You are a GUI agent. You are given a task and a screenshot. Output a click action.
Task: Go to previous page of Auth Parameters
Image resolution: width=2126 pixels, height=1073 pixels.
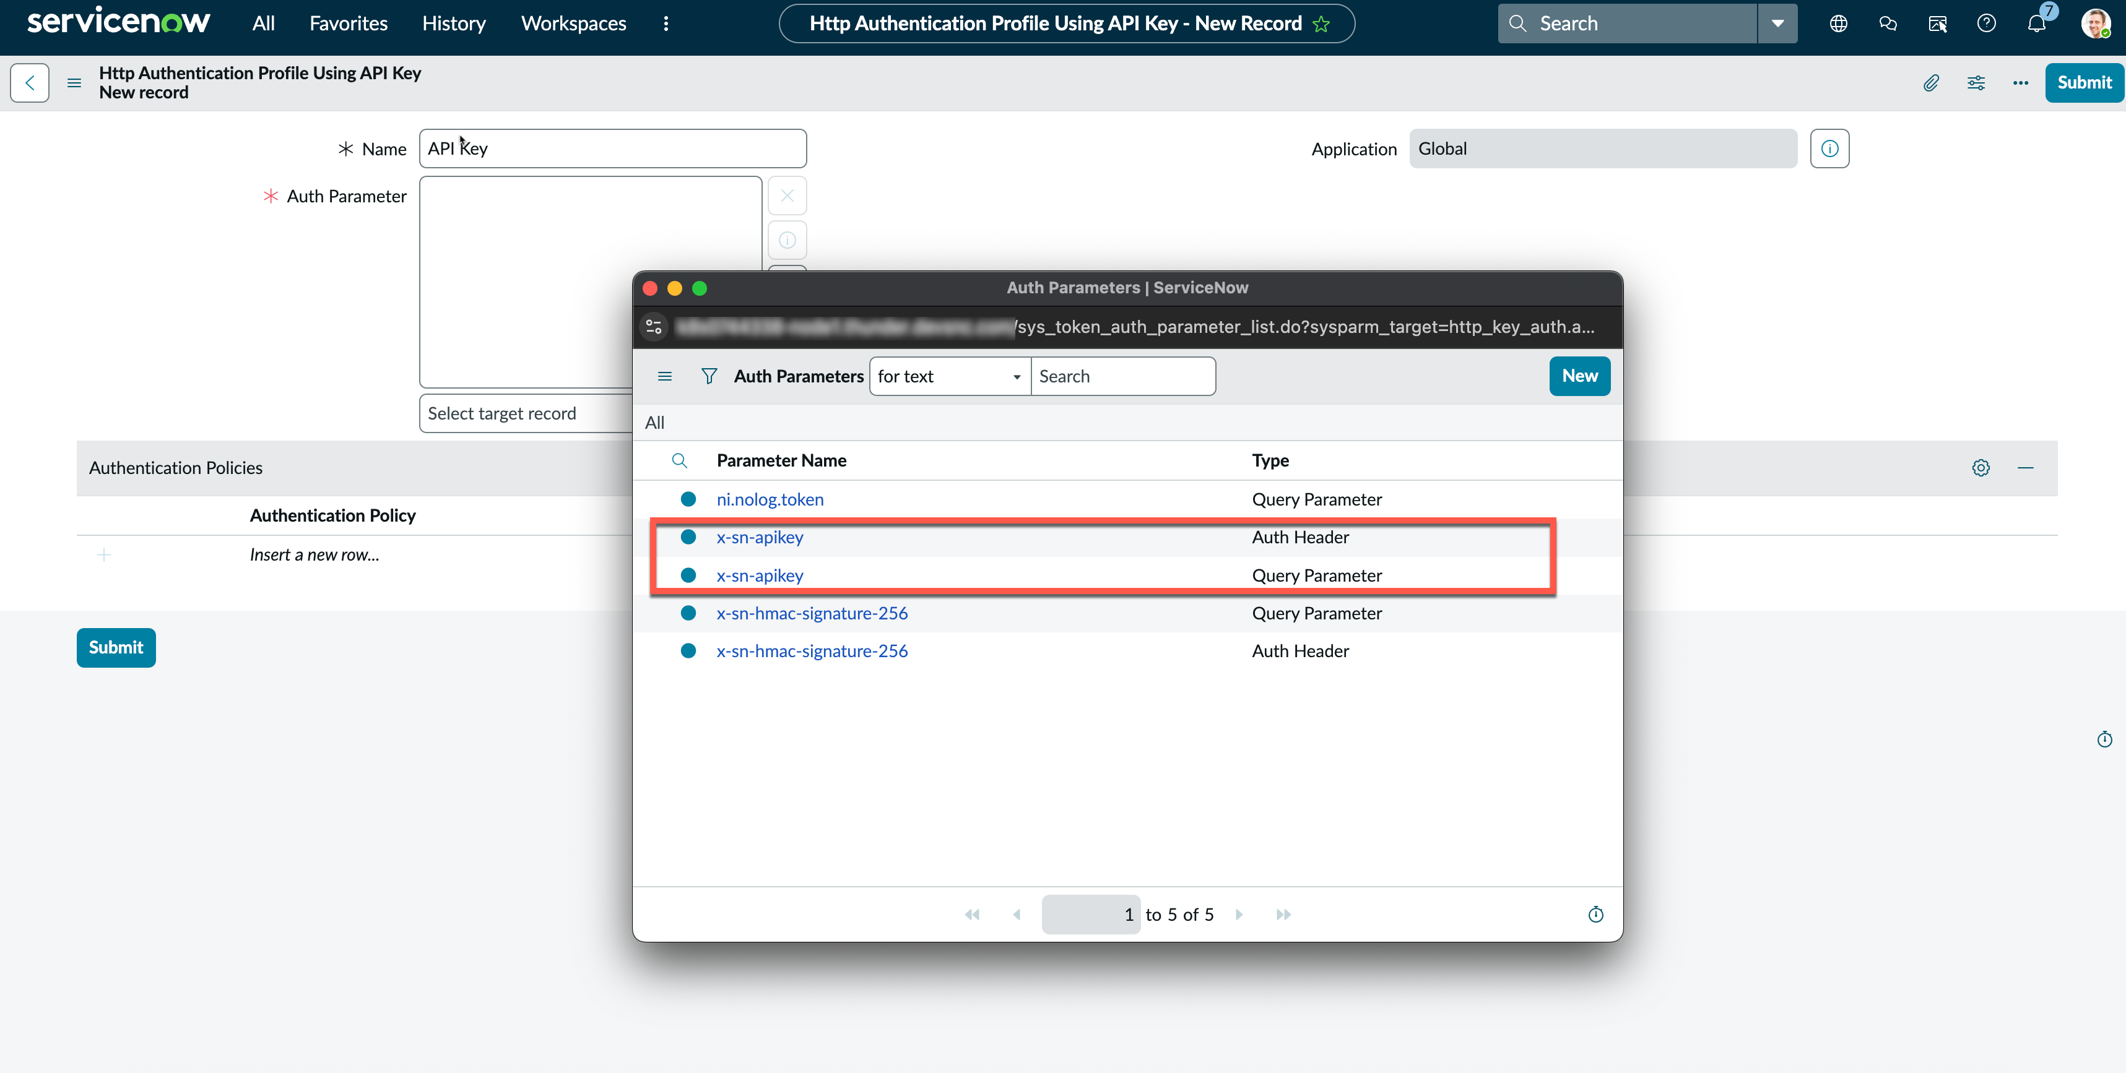[1017, 914]
